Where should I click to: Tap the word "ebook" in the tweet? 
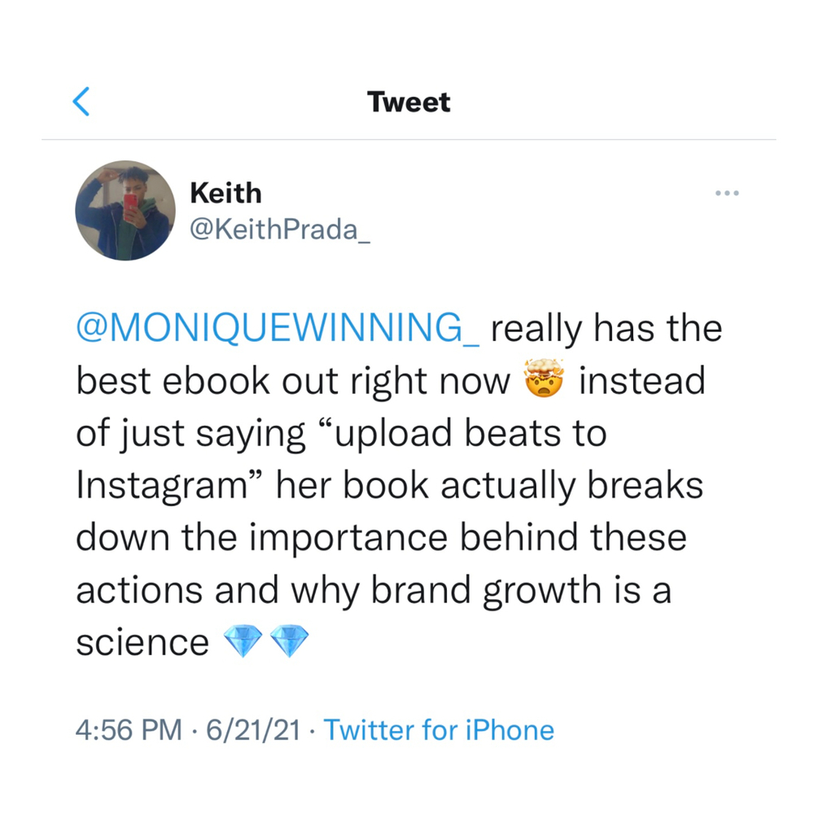[216, 381]
